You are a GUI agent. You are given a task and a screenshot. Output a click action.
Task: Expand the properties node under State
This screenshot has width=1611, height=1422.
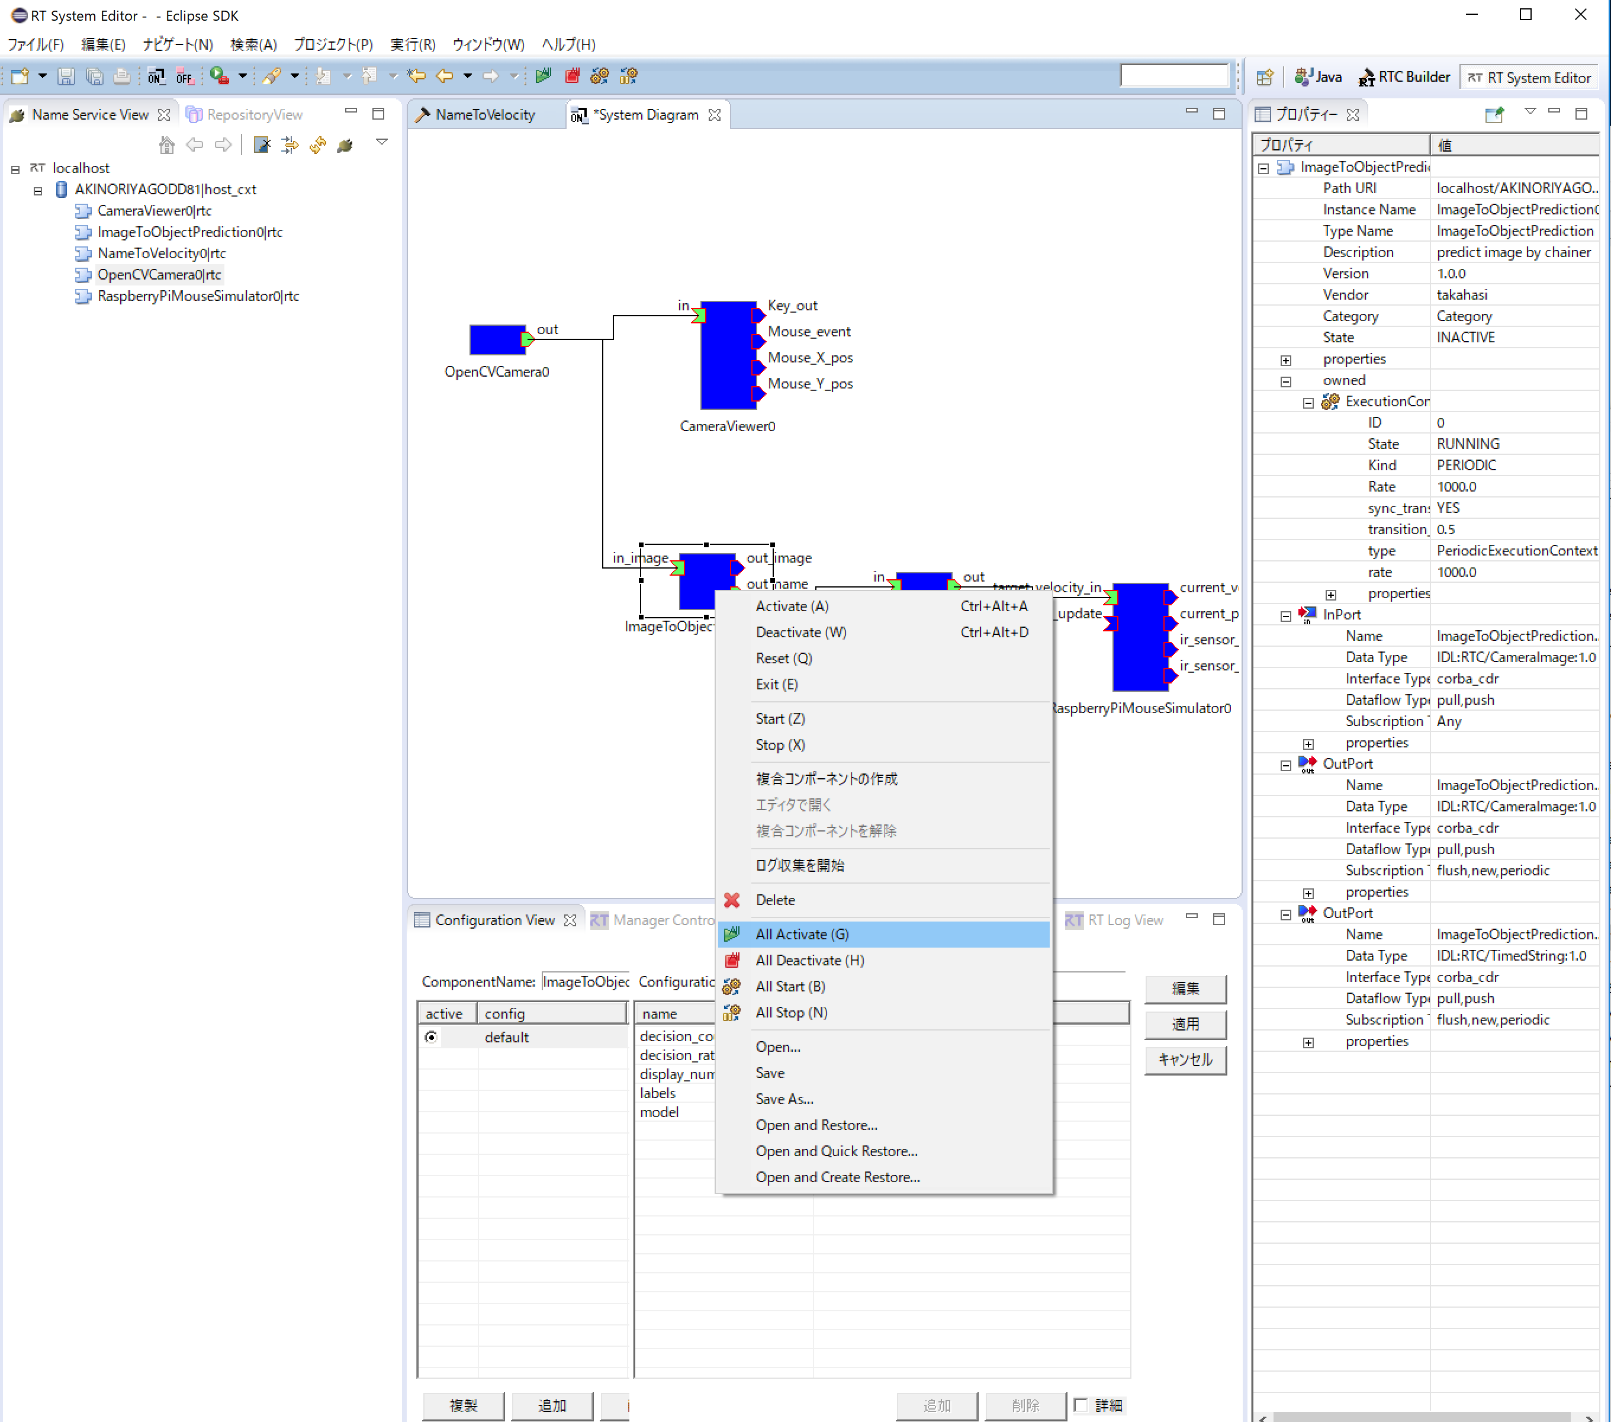pyautogui.click(x=1287, y=360)
